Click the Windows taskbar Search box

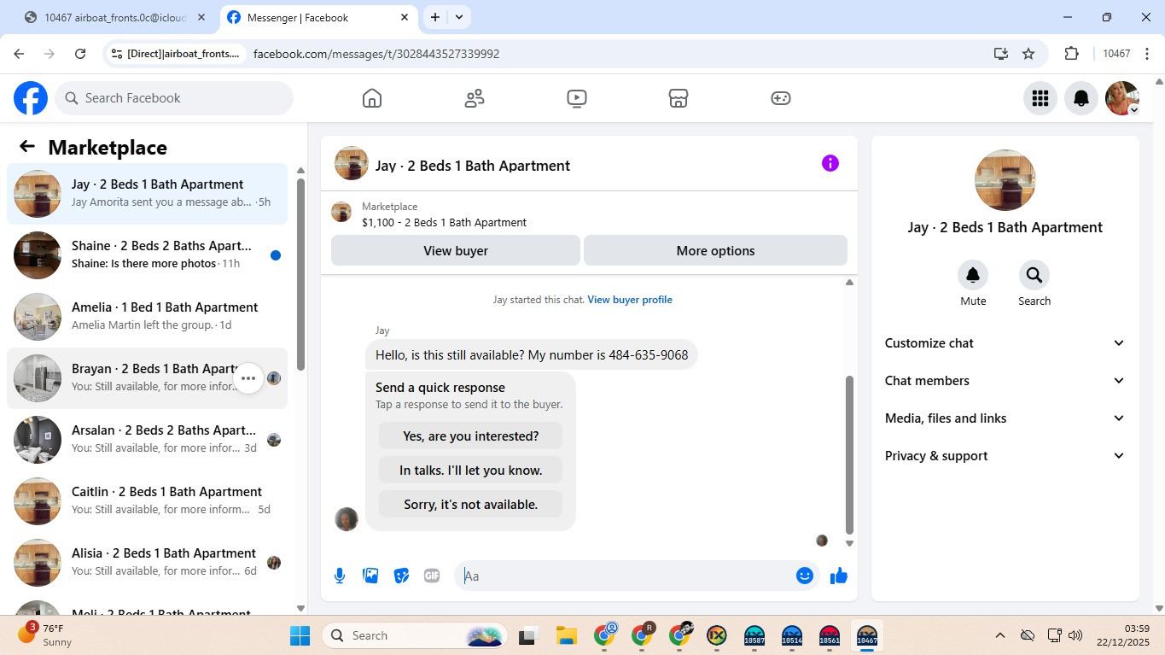(x=415, y=635)
